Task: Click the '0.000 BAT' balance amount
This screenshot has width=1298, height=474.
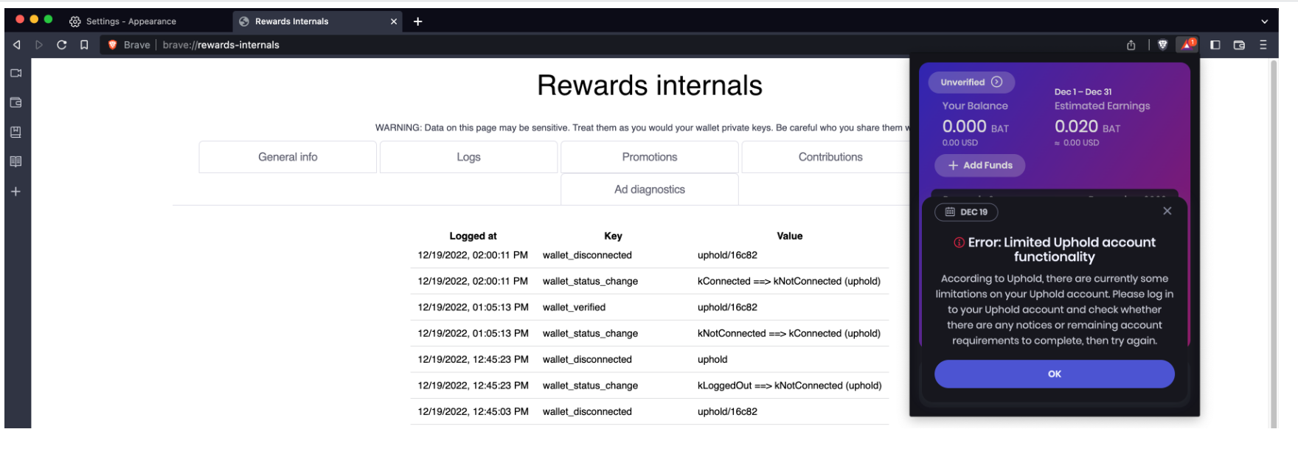Action: [x=975, y=127]
